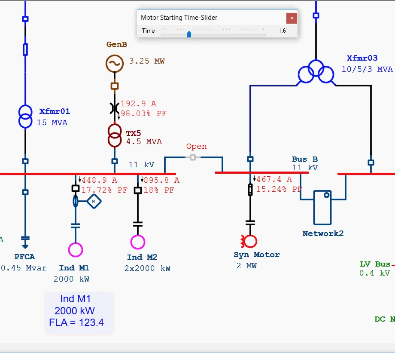Select the relay R diamond symbol

[94, 201]
